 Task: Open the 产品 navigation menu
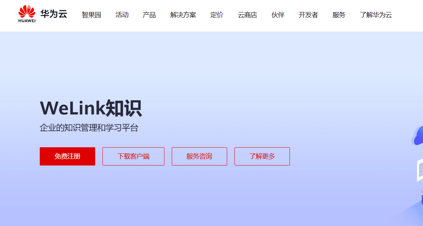[x=149, y=15]
